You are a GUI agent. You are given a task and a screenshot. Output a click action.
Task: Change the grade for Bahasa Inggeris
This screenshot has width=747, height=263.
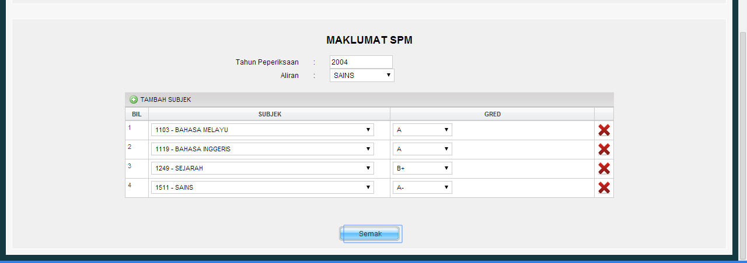pos(423,149)
